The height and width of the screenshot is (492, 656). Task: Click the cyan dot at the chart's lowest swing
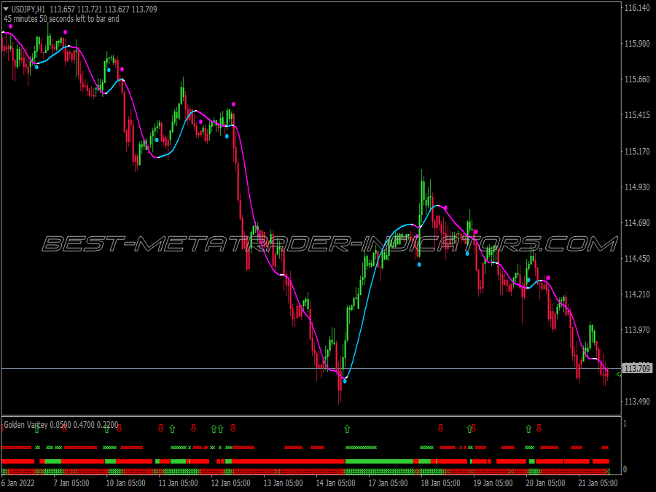click(345, 381)
